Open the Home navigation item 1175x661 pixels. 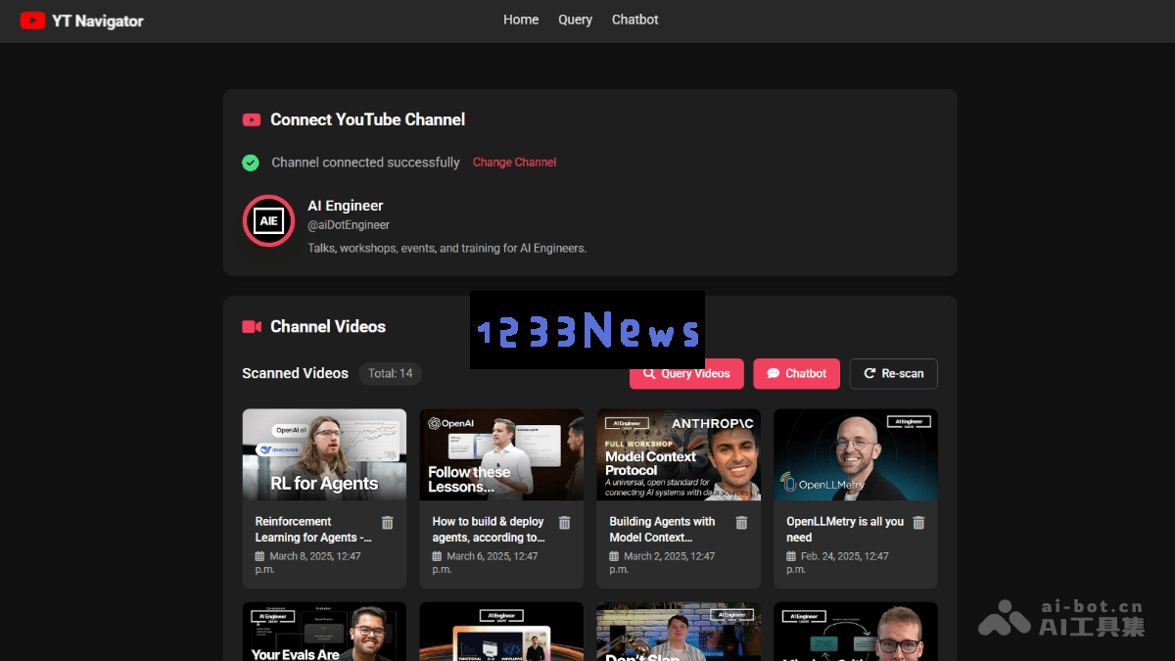pyautogui.click(x=521, y=20)
